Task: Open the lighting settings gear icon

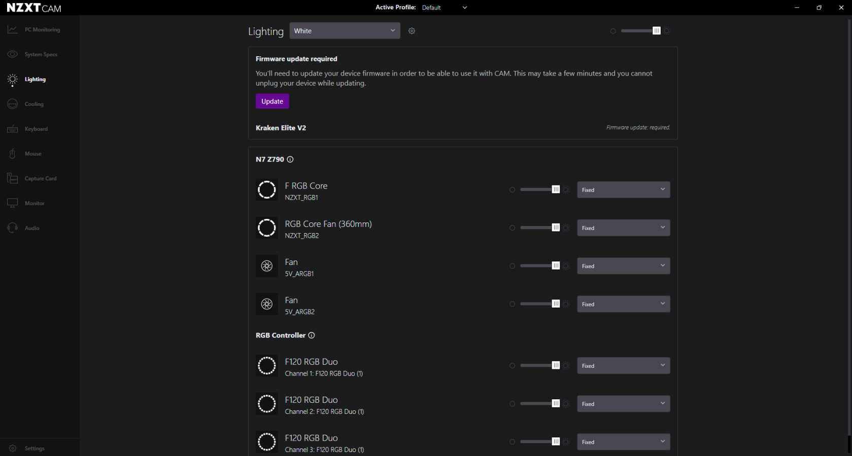Action: pyautogui.click(x=412, y=31)
